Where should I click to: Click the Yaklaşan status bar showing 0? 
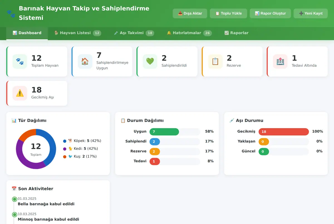pos(264,141)
